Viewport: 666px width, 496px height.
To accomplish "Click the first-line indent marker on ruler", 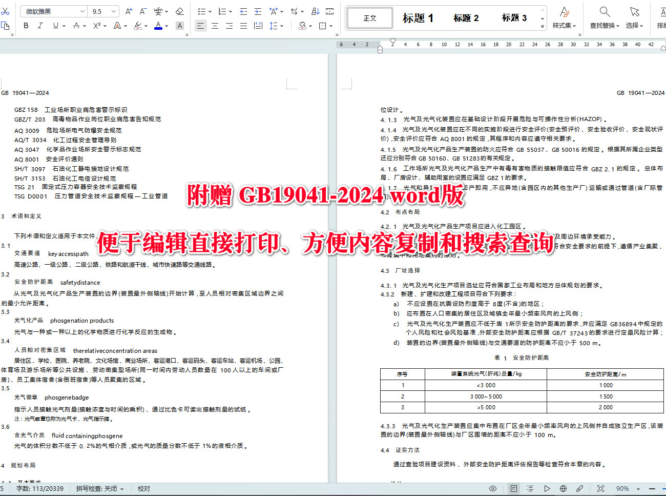I will pos(393,41).
